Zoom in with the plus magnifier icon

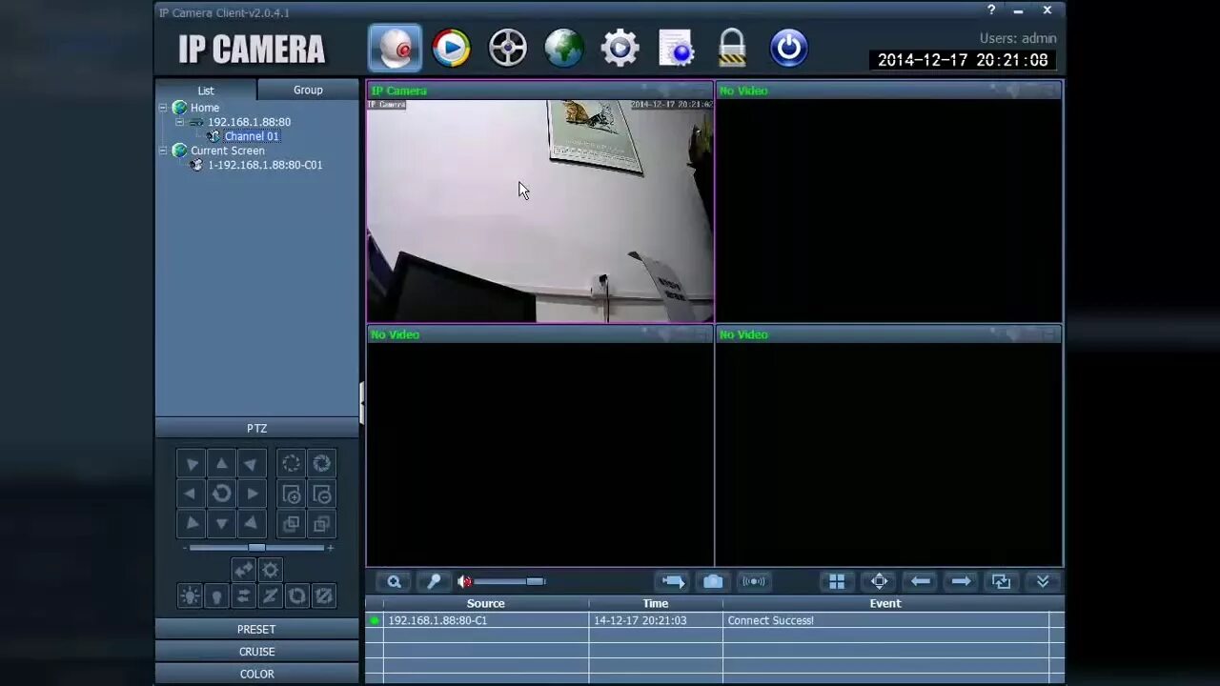tap(292, 494)
